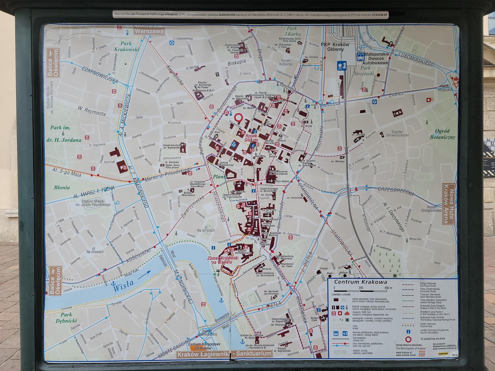495x371 pixels.
Task: Click the scale bar in the legend
Action: [x=360, y=291]
